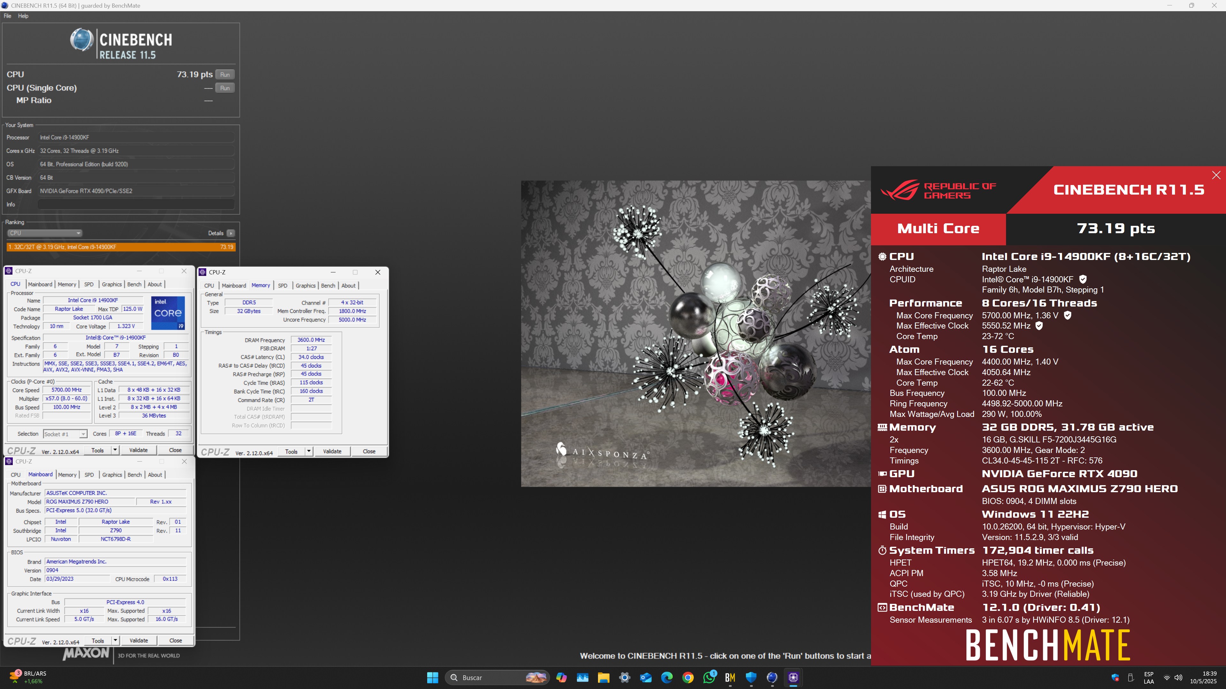Image resolution: width=1226 pixels, height=689 pixels.
Task: Launch Microsoft Edge from taskbar
Action: [667, 678]
